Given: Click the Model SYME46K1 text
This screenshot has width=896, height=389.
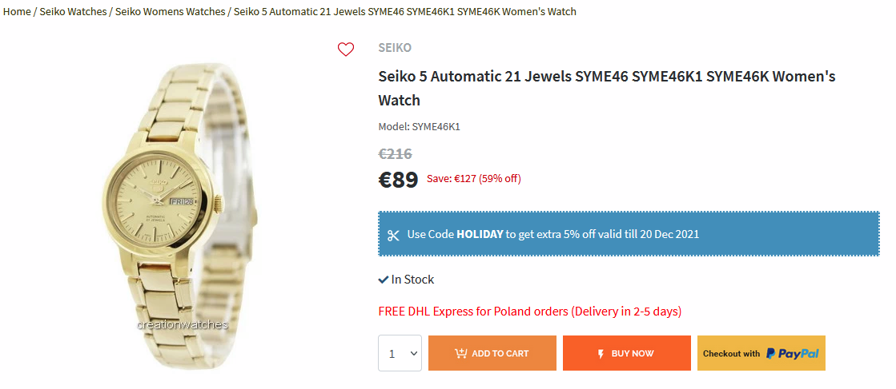Looking at the screenshot, I should point(419,126).
